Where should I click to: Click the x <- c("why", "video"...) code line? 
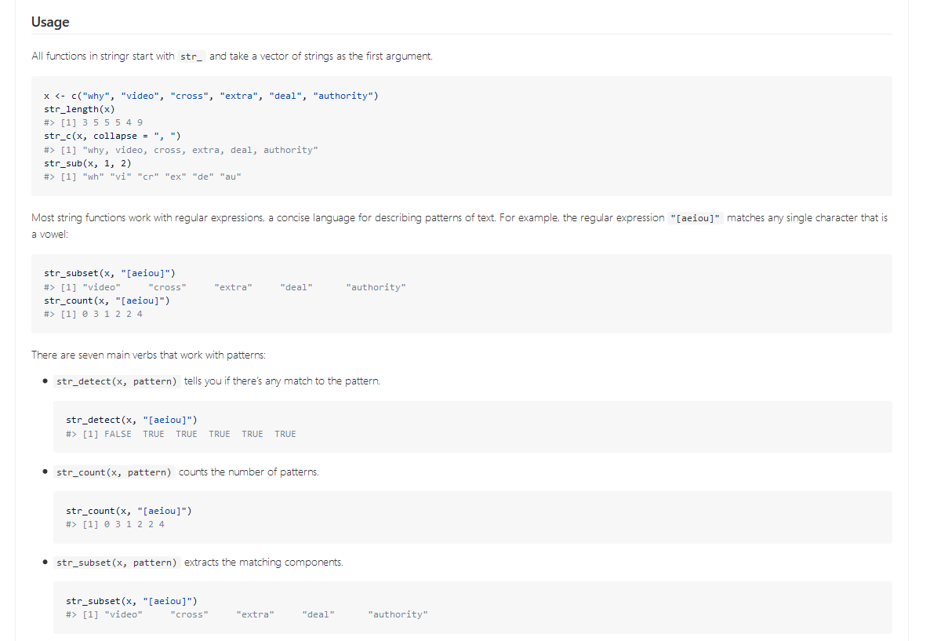[211, 96]
